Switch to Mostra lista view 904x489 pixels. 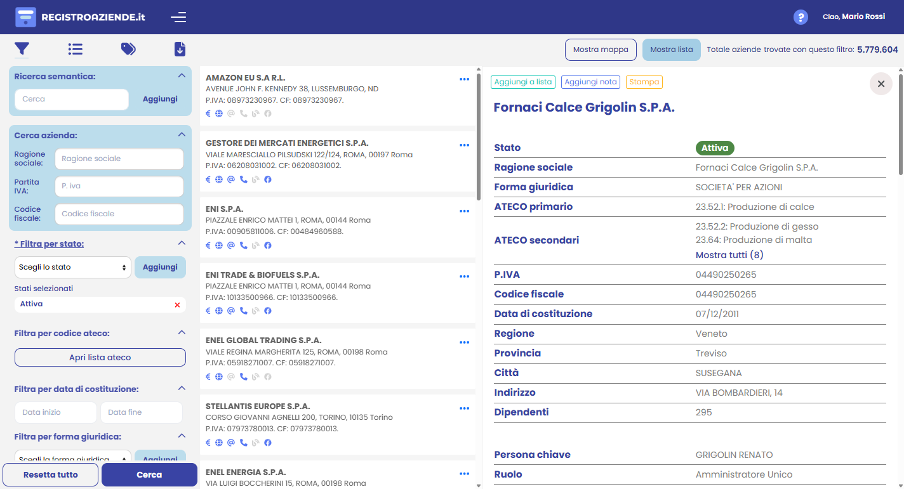pos(672,49)
